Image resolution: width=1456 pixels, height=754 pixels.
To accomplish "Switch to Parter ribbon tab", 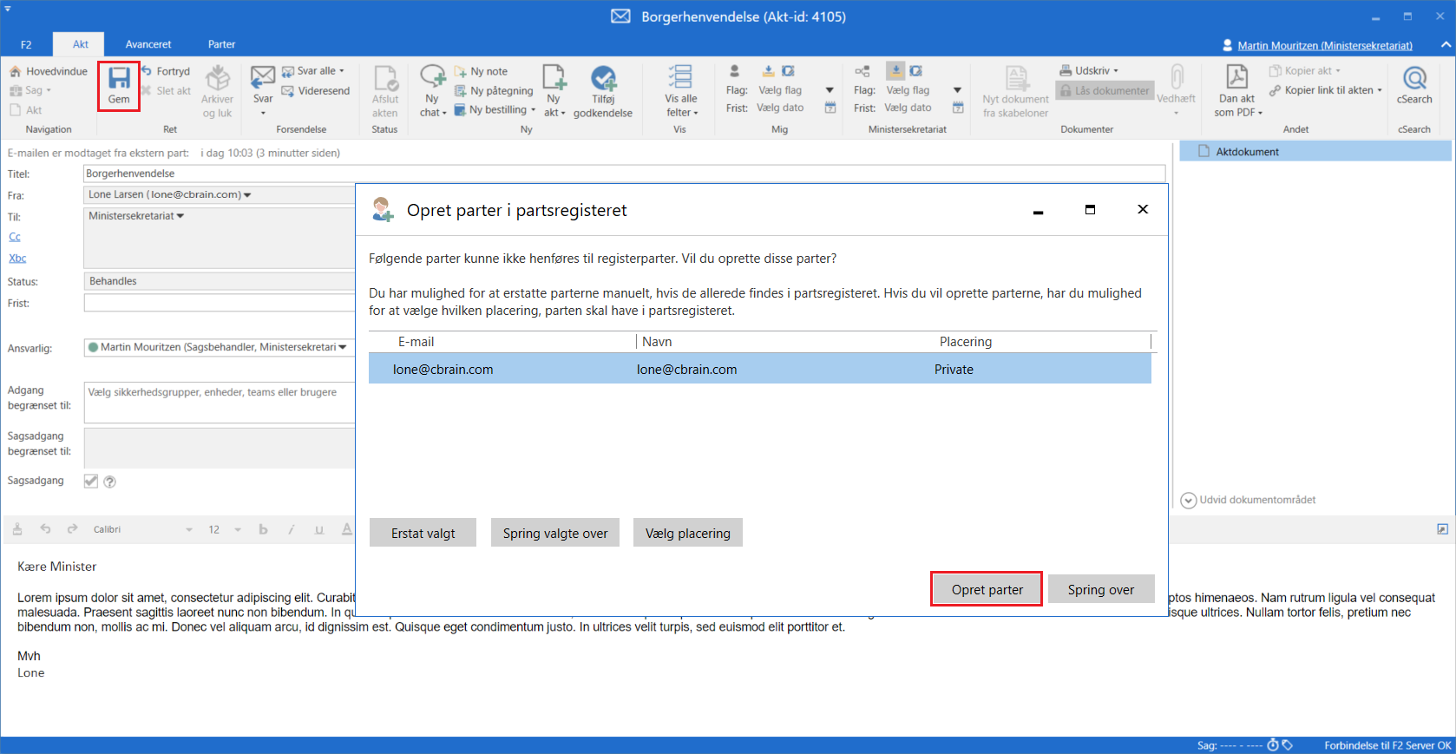I will [x=221, y=44].
